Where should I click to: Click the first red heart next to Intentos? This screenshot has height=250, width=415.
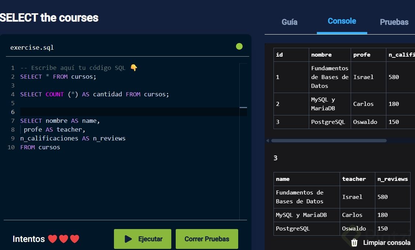[x=53, y=239]
